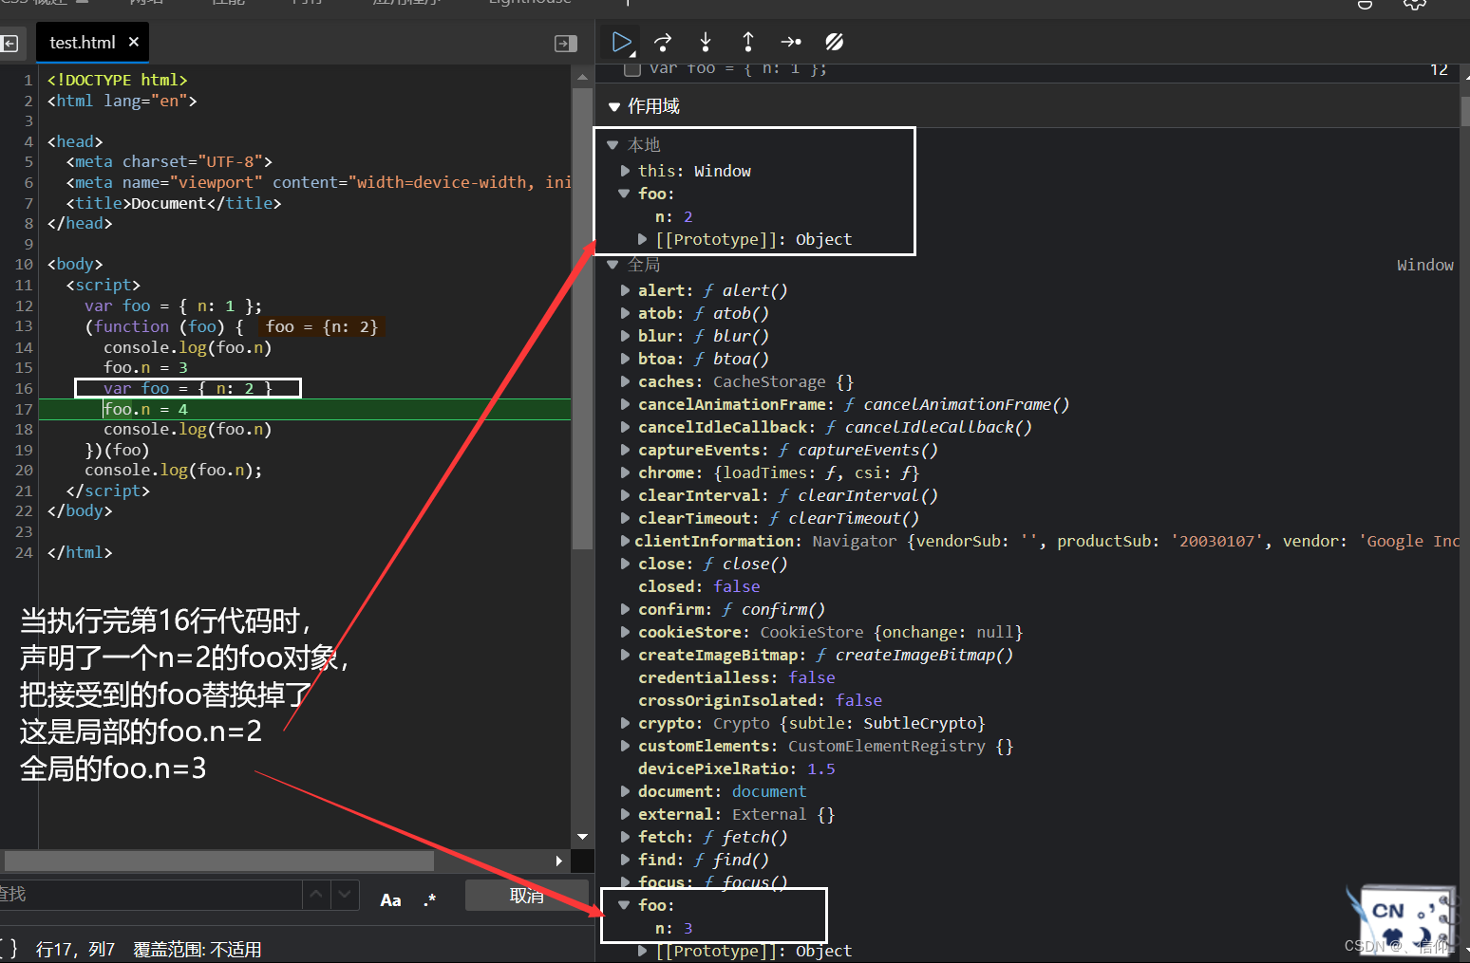Toggle match case (Aa) search option
This screenshot has height=963, width=1470.
click(x=390, y=899)
